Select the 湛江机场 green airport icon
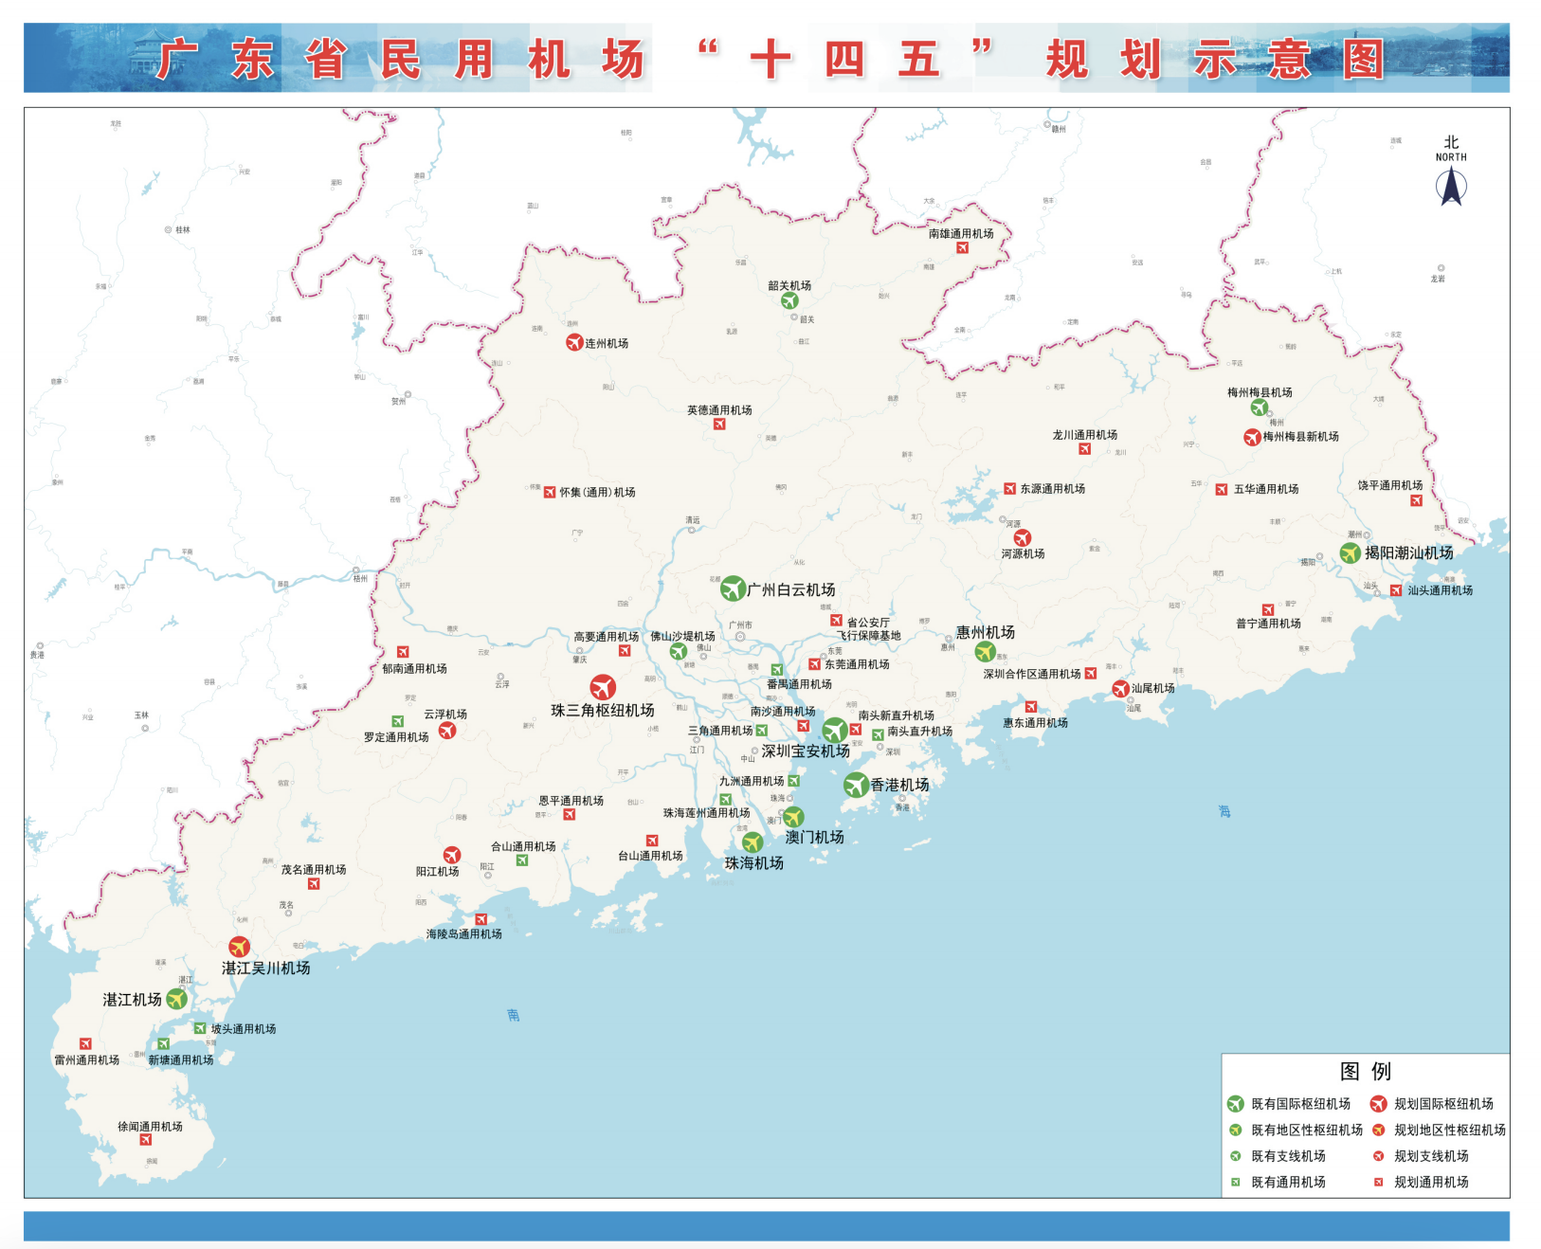Viewport: 1541px width, 1249px height. [x=176, y=999]
